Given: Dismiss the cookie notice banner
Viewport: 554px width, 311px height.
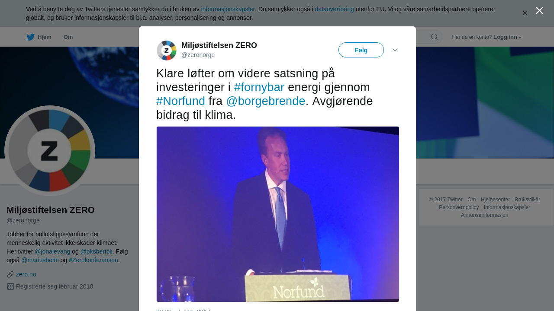Looking at the screenshot, I should point(525,13).
